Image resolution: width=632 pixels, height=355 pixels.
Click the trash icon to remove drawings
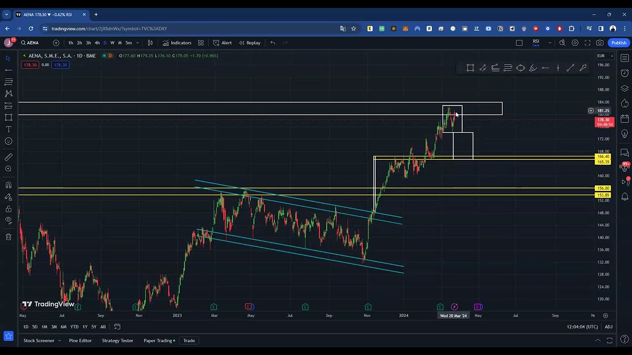8,237
